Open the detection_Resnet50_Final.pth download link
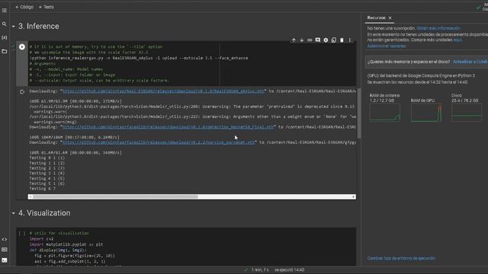Screen dimensions: 488x274 (168, 127)
